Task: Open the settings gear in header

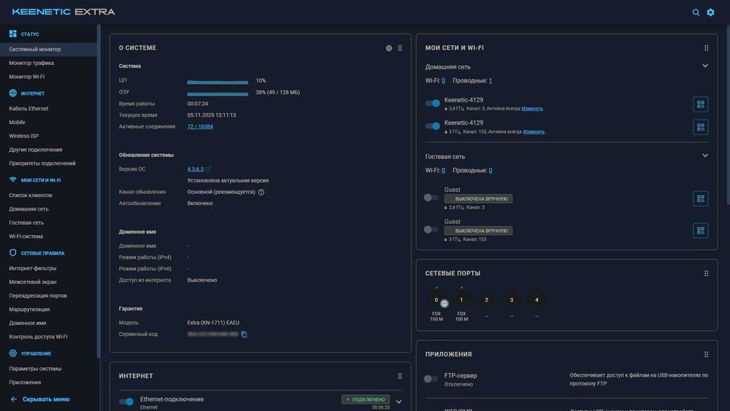Action: tap(710, 12)
